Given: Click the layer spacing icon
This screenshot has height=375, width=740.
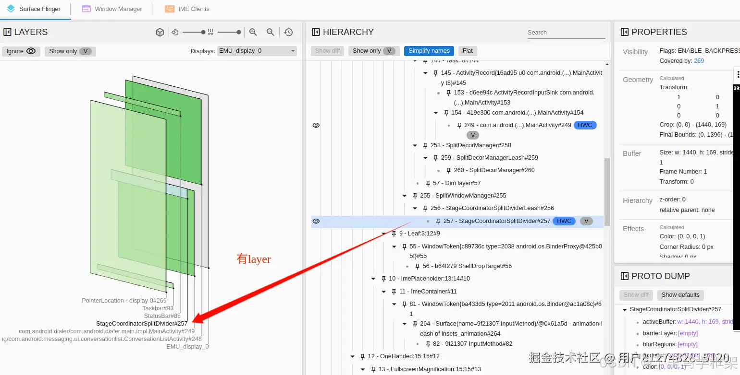Looking at the screenshot, I should (x=210, y=32).
